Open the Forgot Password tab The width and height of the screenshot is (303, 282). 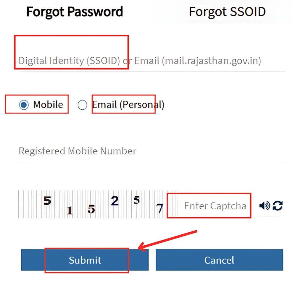[74, 12]
